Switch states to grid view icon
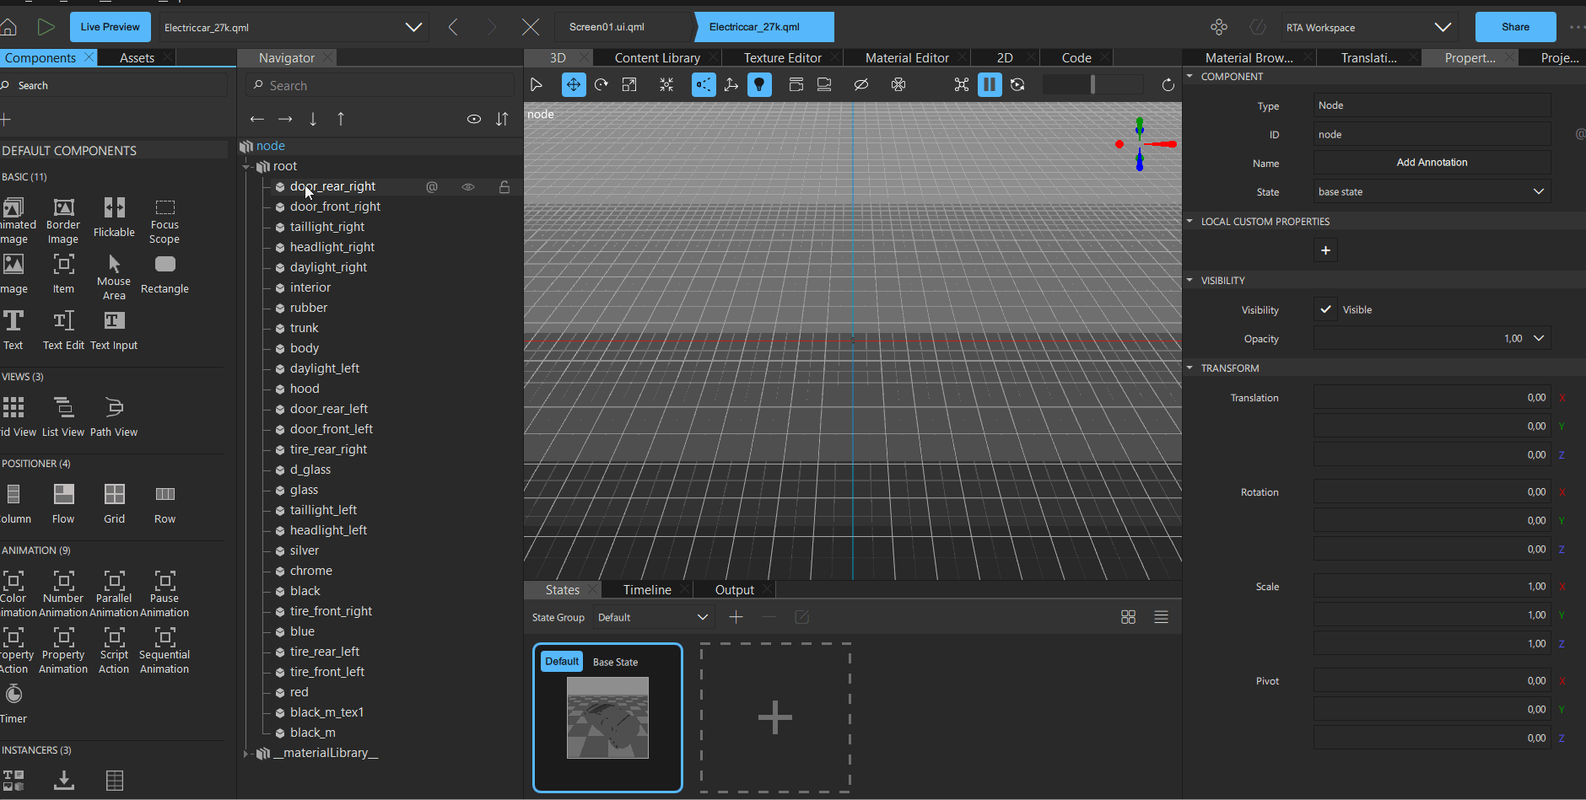This screenshot has height=800, width=1586. [x=1128, y=617]
